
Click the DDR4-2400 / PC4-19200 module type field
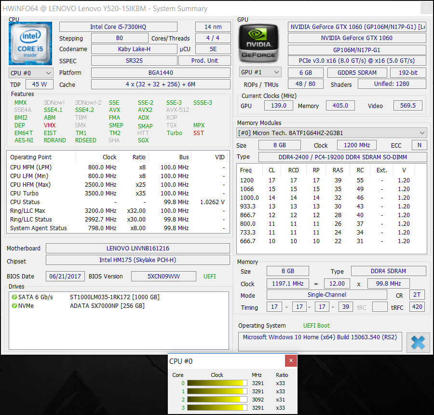point(343,157)
